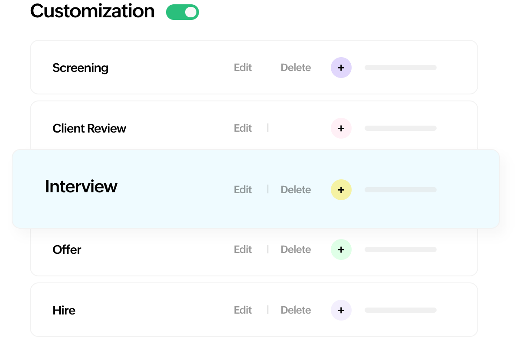Click the lavender plus icon for Hire
This screenshot has width=522, height=337.
[341, 310]
